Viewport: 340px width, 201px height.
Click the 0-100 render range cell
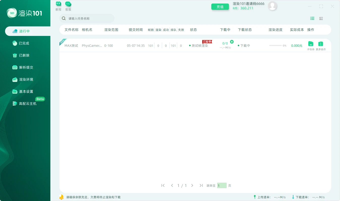pyautogui.click(x=109, y=46)
